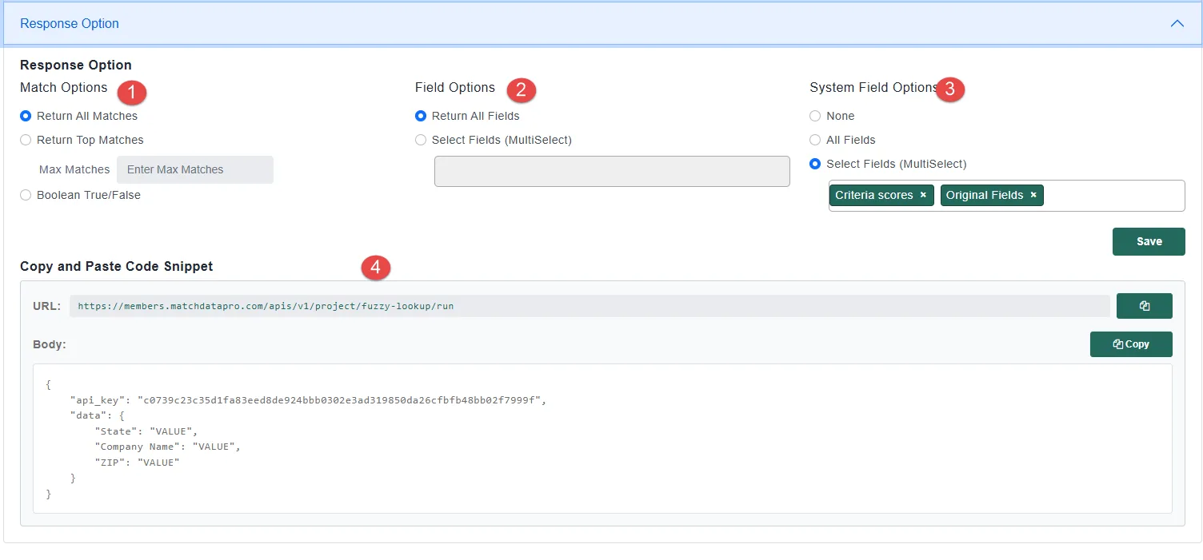The image size is (1203, 560).
Task: Open the Field Options multiselect box
Action: (x=612, y=171)
